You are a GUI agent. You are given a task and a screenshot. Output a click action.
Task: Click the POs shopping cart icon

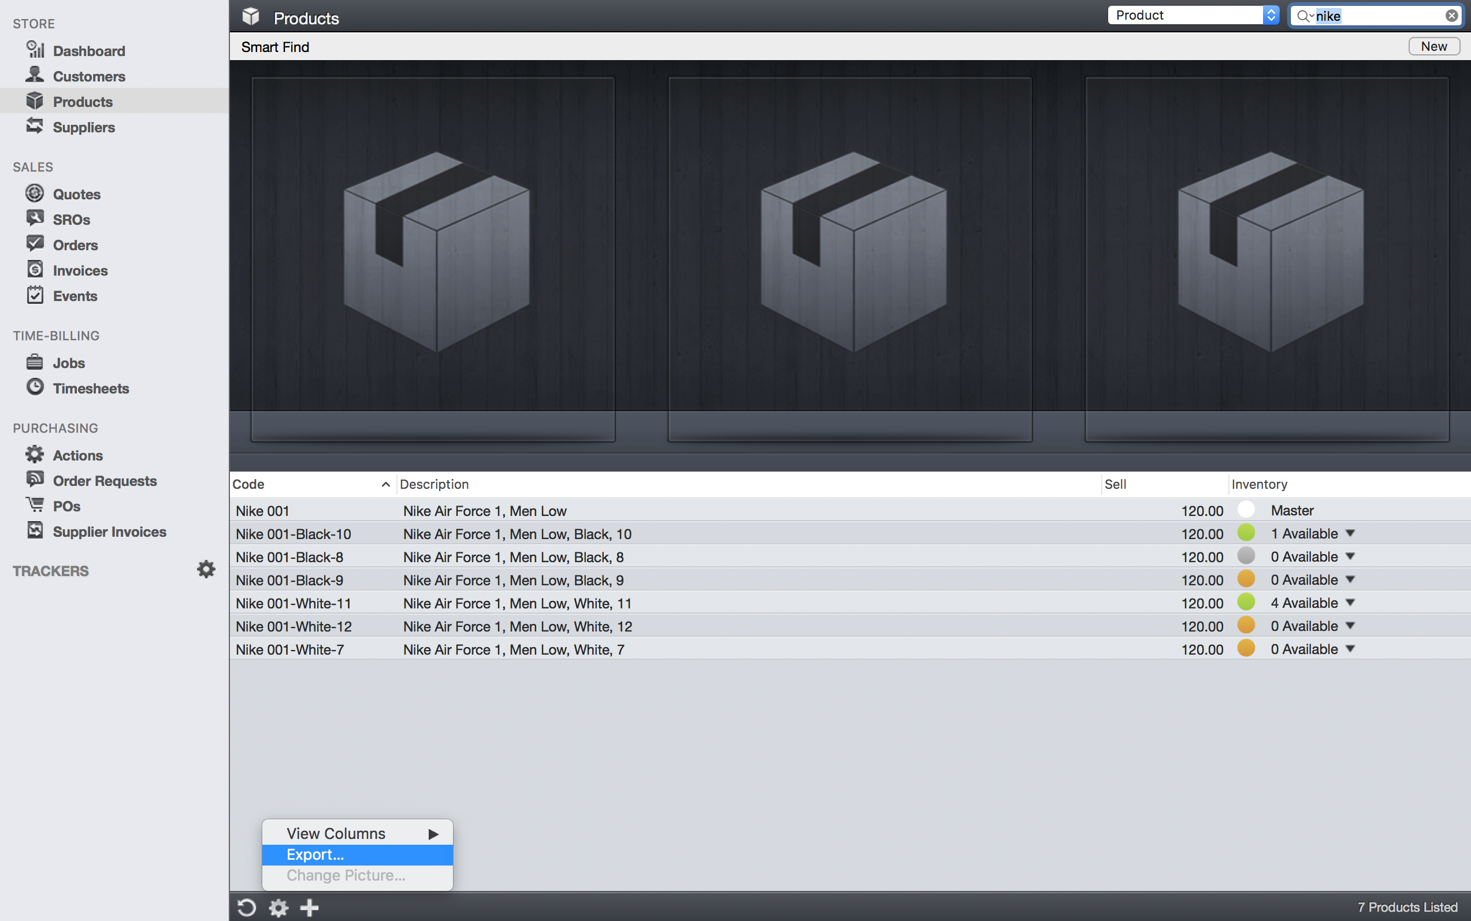click(35, 505)
